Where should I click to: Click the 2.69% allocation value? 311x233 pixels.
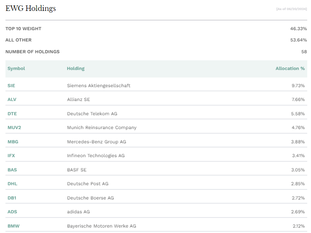pyautogui.click(x=298, y=212)
